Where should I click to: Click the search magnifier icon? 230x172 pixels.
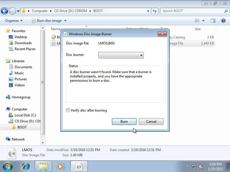click(x=226, y=11)
